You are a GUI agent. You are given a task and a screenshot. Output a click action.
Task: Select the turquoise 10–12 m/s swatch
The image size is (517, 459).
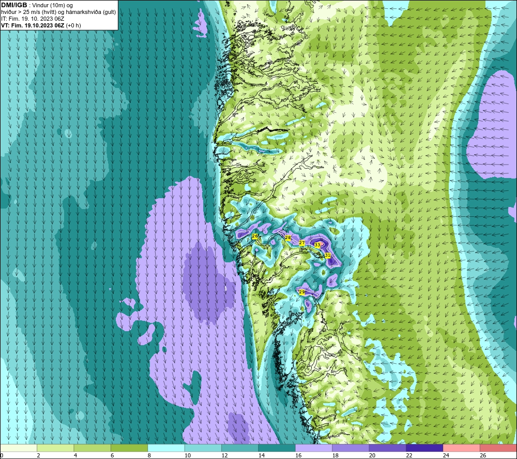click(x=203, y=448)
